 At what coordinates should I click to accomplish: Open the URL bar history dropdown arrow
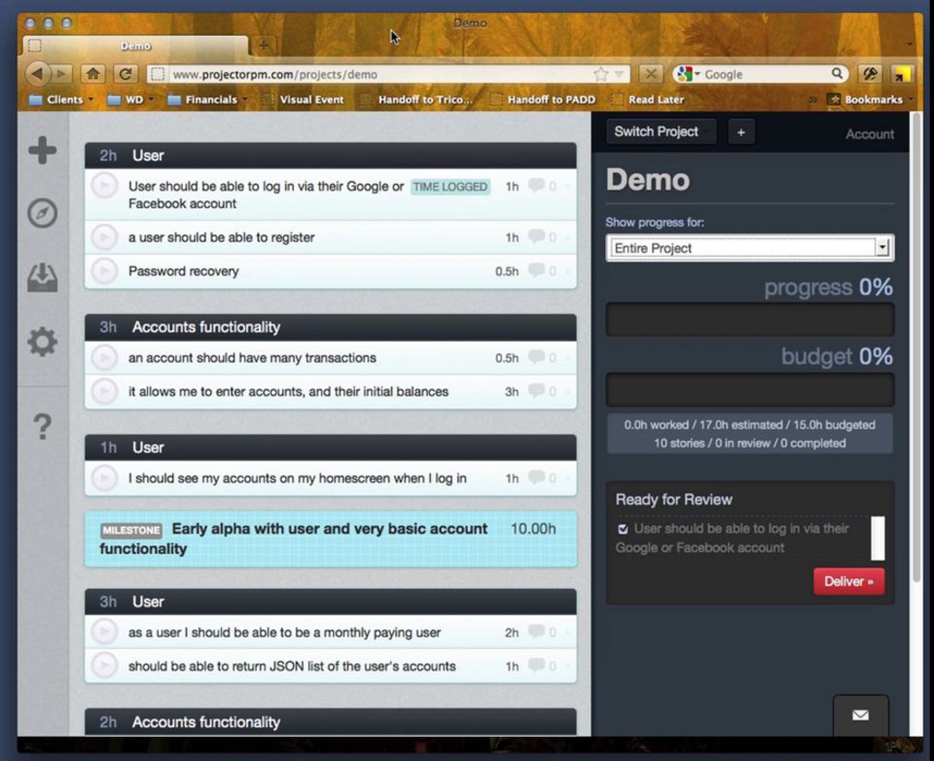[619, 74]
